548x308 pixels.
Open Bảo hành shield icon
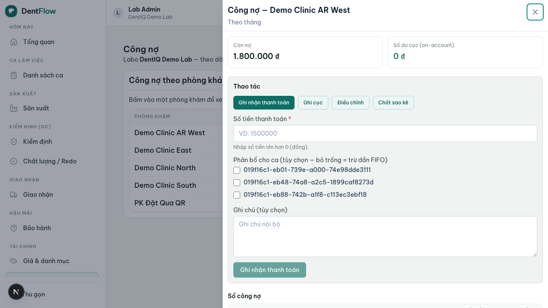coord(14,228)
